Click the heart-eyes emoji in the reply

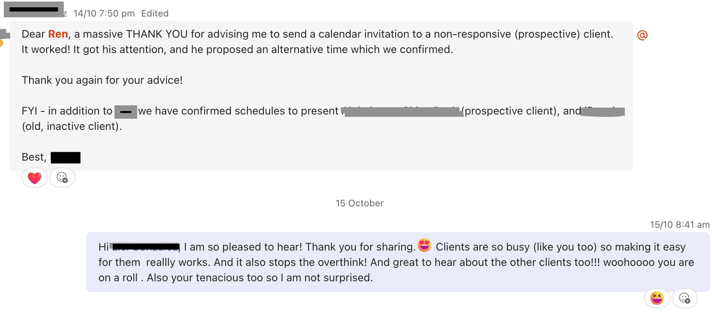tap(425, 245)
